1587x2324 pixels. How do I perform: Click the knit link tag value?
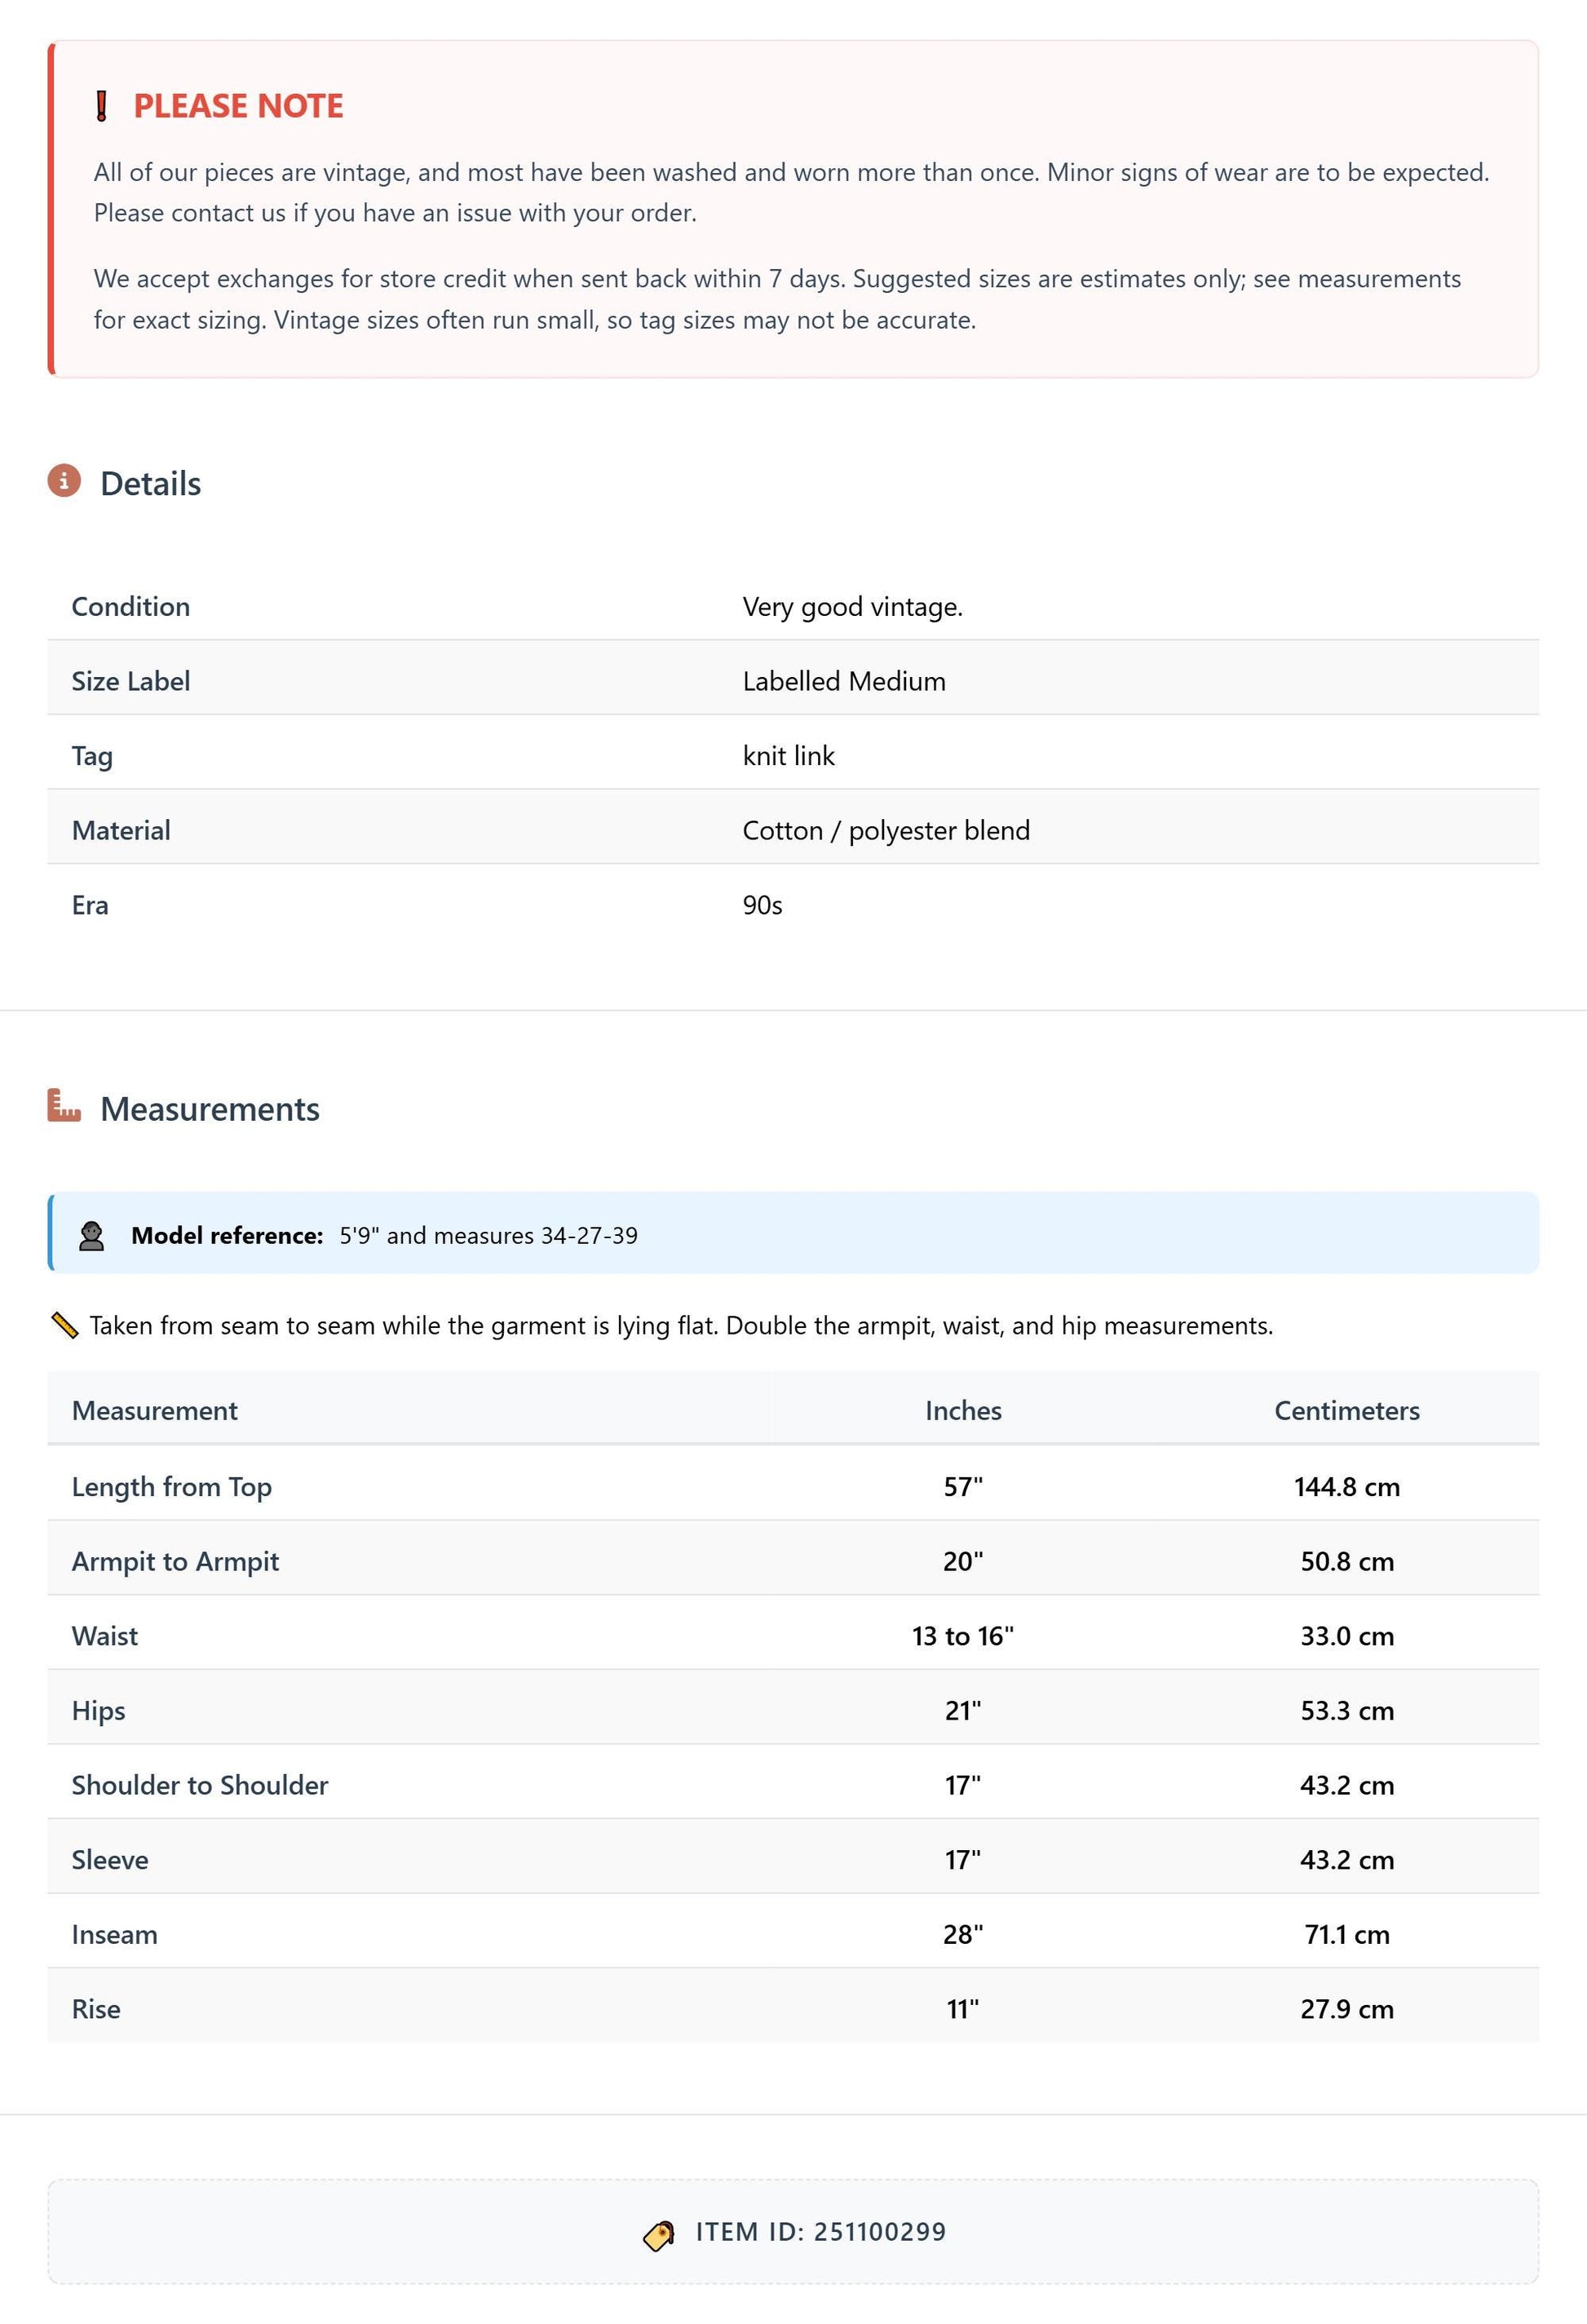(788, 756)
